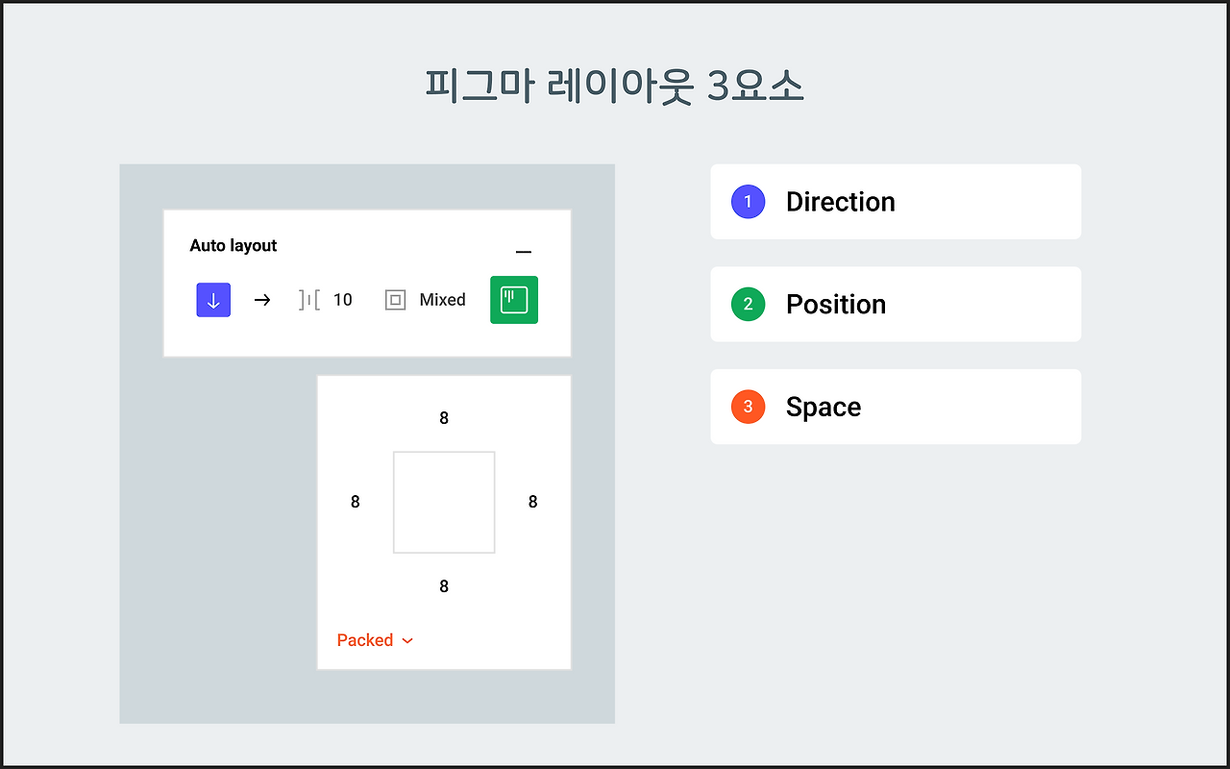
Task: Click the chevron next to Packed
Action: (407, 641)
